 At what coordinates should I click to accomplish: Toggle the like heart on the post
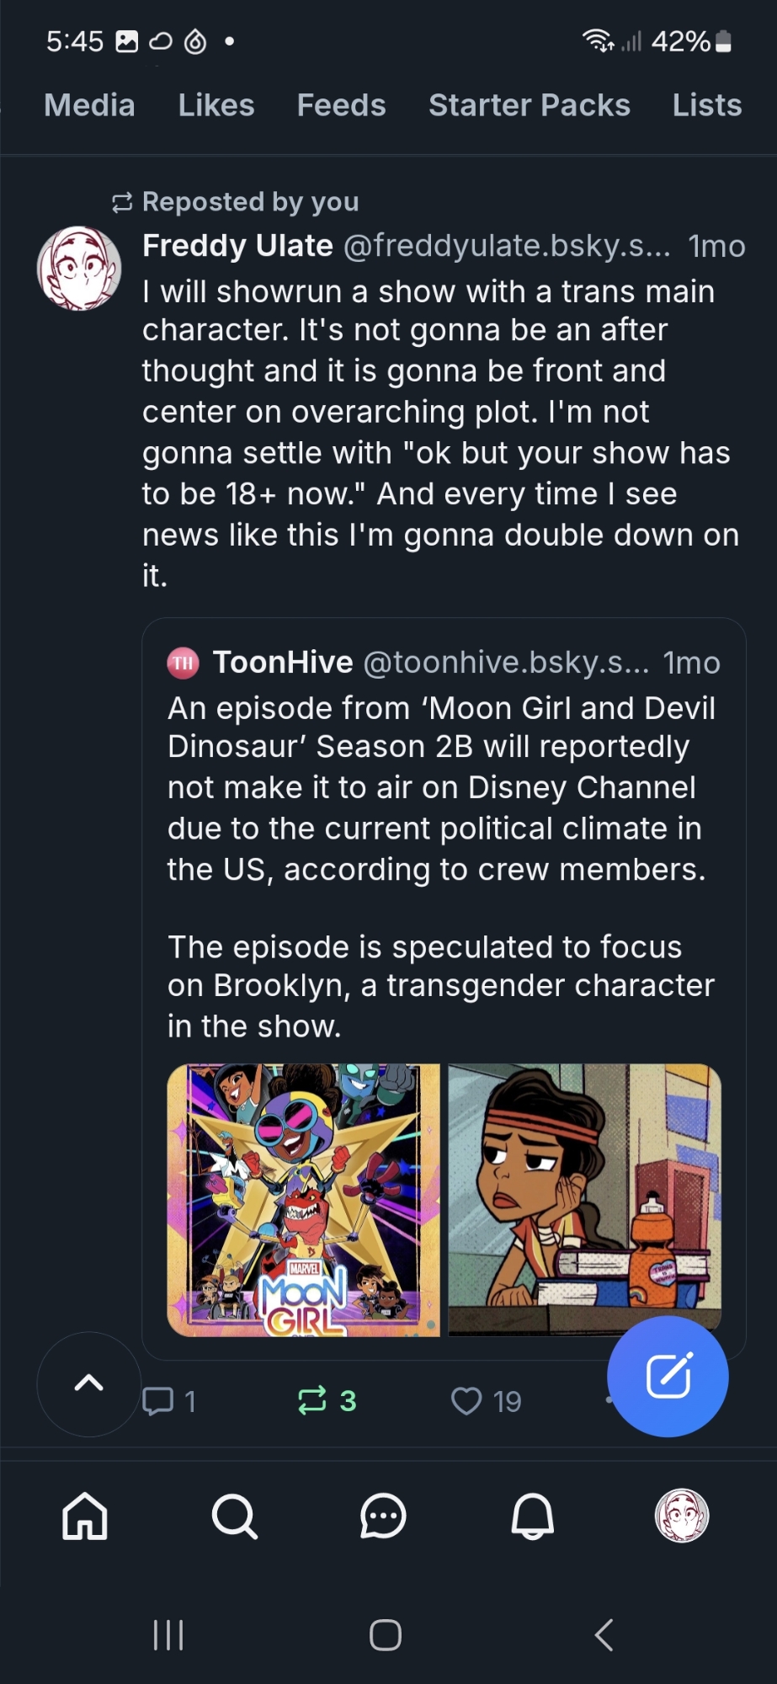tap(466, 1401)
